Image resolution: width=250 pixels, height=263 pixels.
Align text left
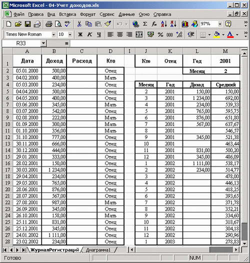pos(110,34)
